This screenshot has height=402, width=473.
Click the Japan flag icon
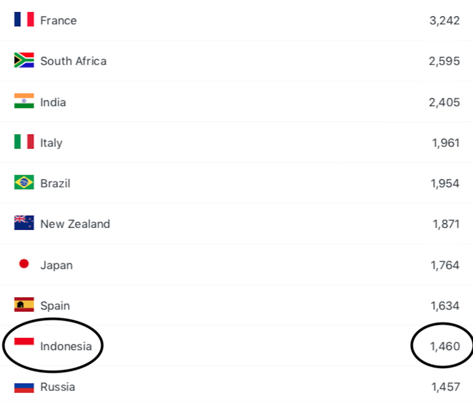24,264
